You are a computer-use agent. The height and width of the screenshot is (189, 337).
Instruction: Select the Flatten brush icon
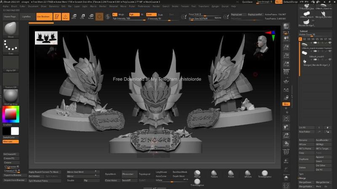tap(214, 174)
